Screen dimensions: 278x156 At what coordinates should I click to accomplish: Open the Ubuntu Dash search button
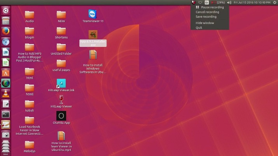click(x=5, y=10)
